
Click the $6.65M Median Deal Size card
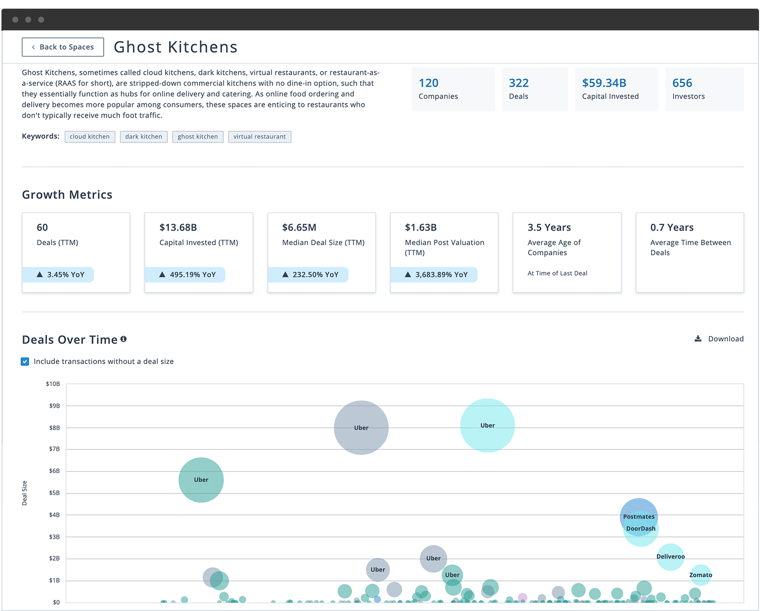321,252
